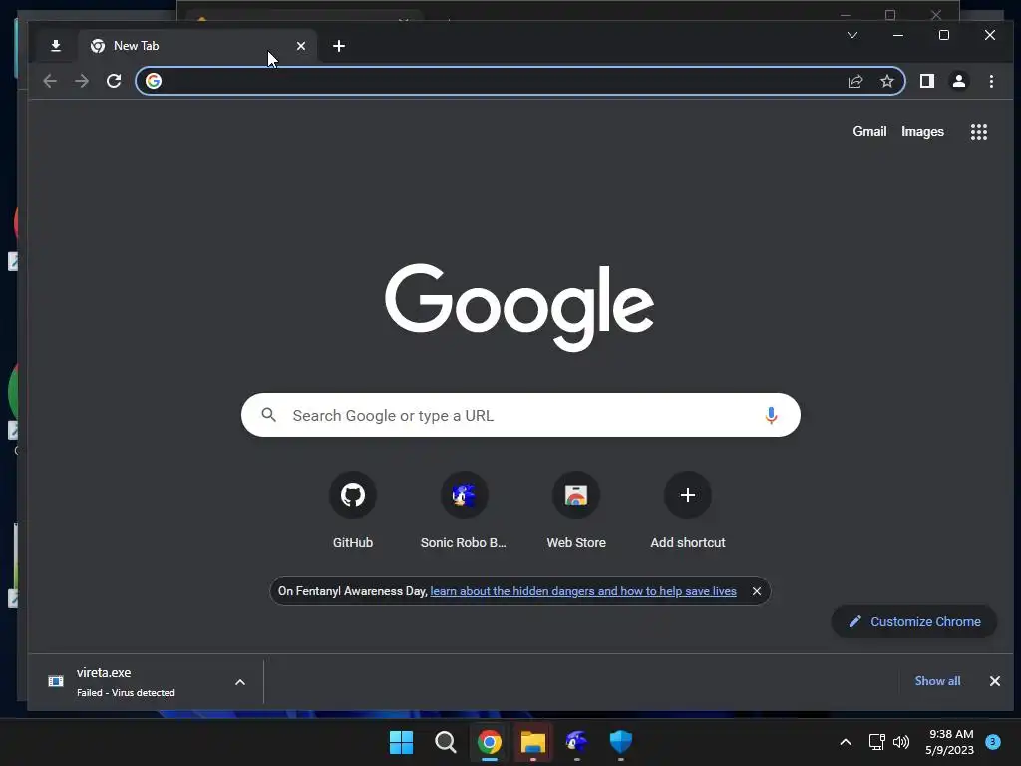Expand vireta.exe download options chevron
The height and width of the screenshot is (766, 1021).
click(x=240, y=682)
